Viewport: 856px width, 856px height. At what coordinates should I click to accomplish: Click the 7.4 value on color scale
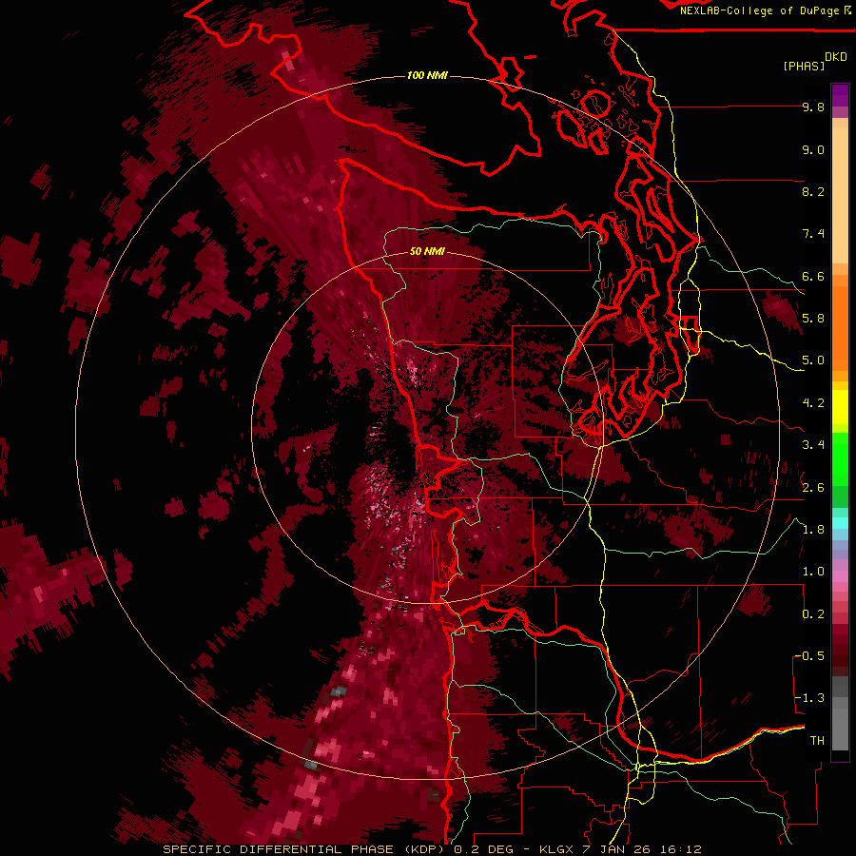(x=813, y=234)
